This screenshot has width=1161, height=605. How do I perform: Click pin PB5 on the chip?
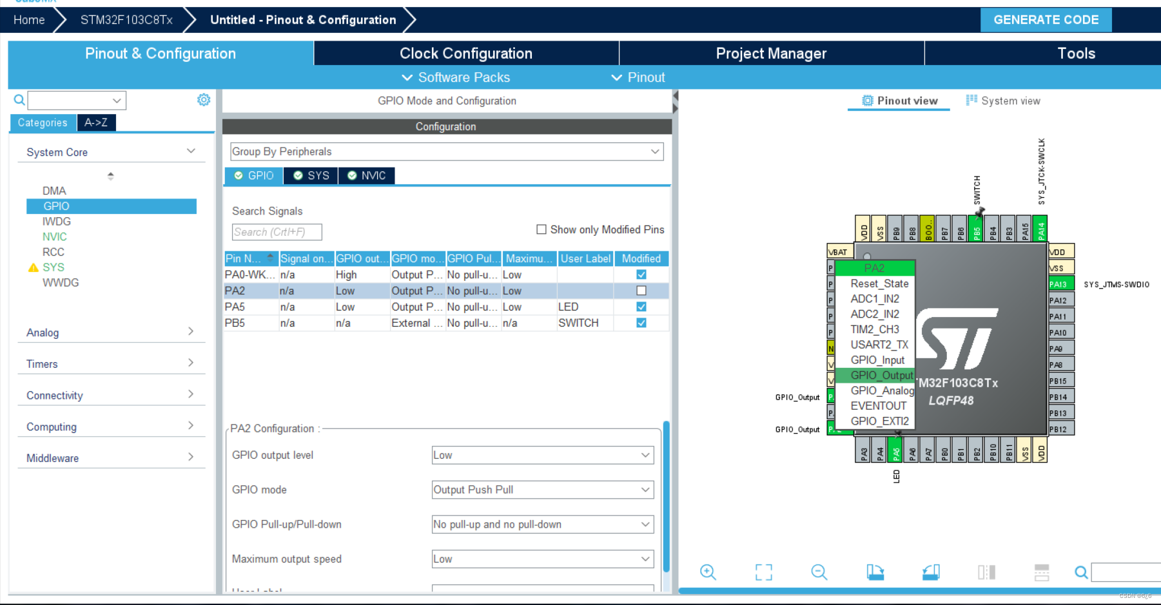976,229
